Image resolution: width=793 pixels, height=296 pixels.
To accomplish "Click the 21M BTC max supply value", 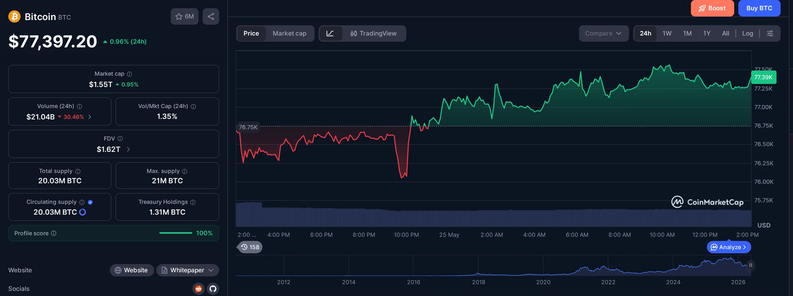I will pyautogui.click(x=167, y=181).
